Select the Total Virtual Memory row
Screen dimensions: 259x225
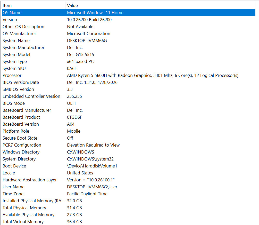click(129, 222)
